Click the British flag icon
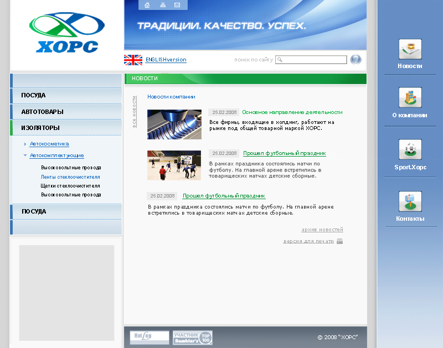The image size is (443, 348). point(133,60)
